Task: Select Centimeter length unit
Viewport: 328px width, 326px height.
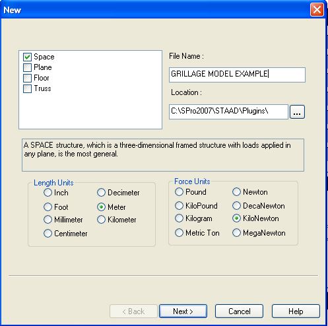Action: pyautogui.click(x=48, y=234)
